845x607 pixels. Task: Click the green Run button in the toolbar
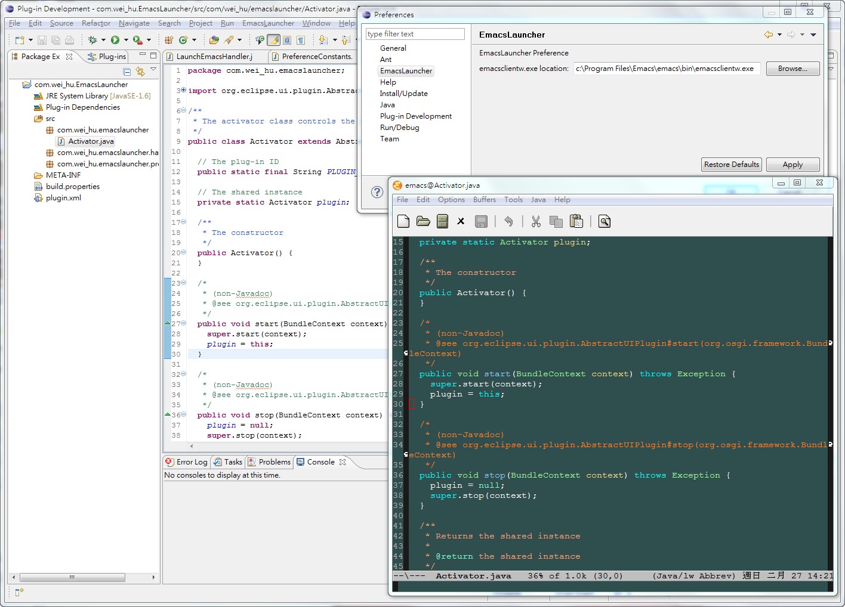click(x=115, y=40)
